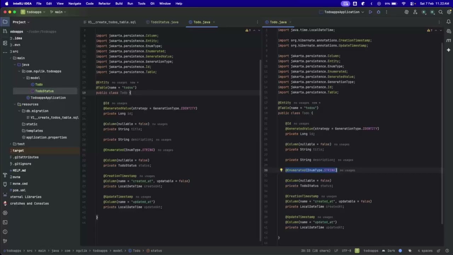This screenshot has height=255, width=453.
Task: Collapse the db.migration folder
Action: pos(19,111)
